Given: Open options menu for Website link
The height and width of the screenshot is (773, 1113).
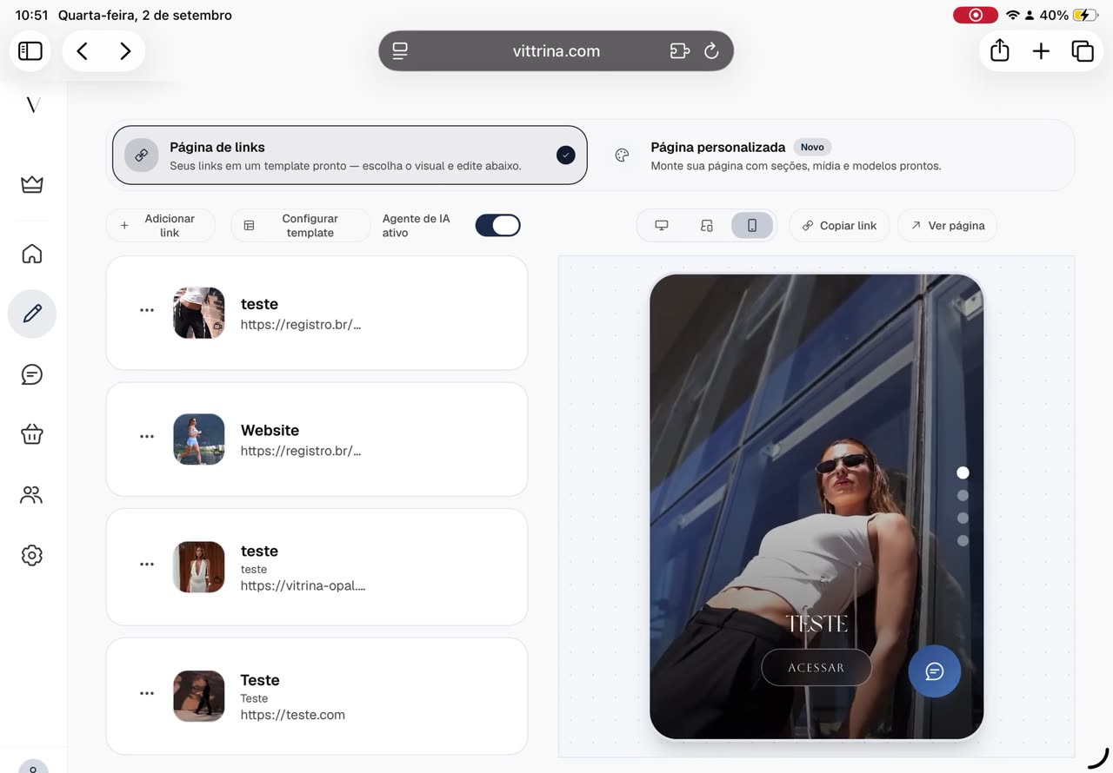Looking at the screenshot, I should [147, 436].
